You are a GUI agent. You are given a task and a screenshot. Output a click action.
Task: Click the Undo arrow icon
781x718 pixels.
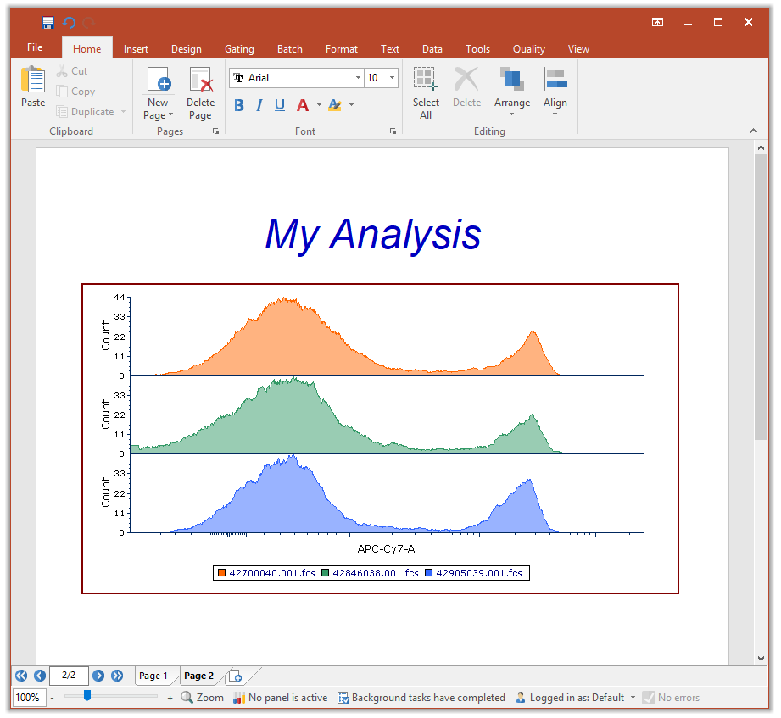pyautogui.click(x=70, y=23)
